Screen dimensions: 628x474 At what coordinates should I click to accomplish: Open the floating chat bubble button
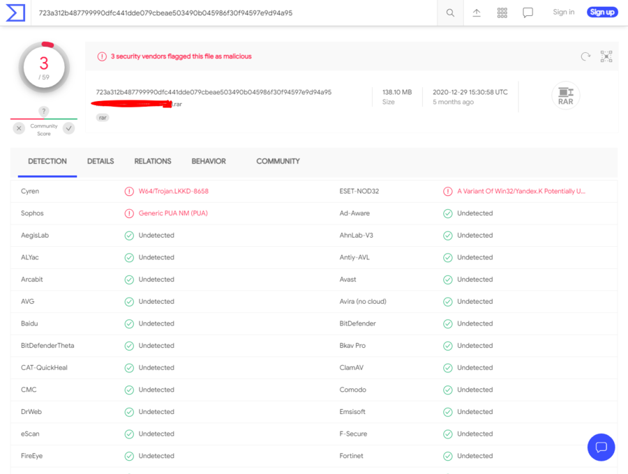601,448
